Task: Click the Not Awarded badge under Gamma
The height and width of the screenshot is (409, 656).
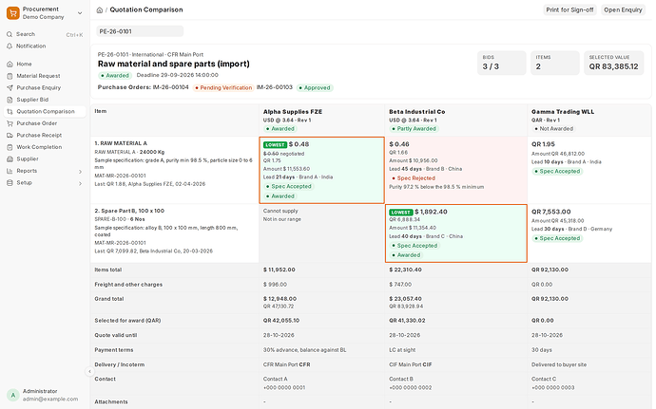Action: [x=553, y=129]
